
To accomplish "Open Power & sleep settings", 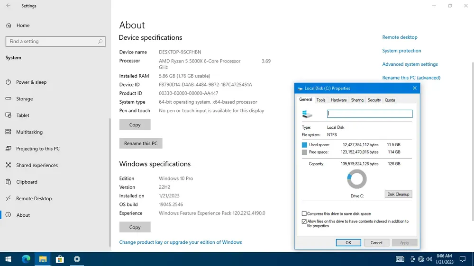I will point(31,82).
